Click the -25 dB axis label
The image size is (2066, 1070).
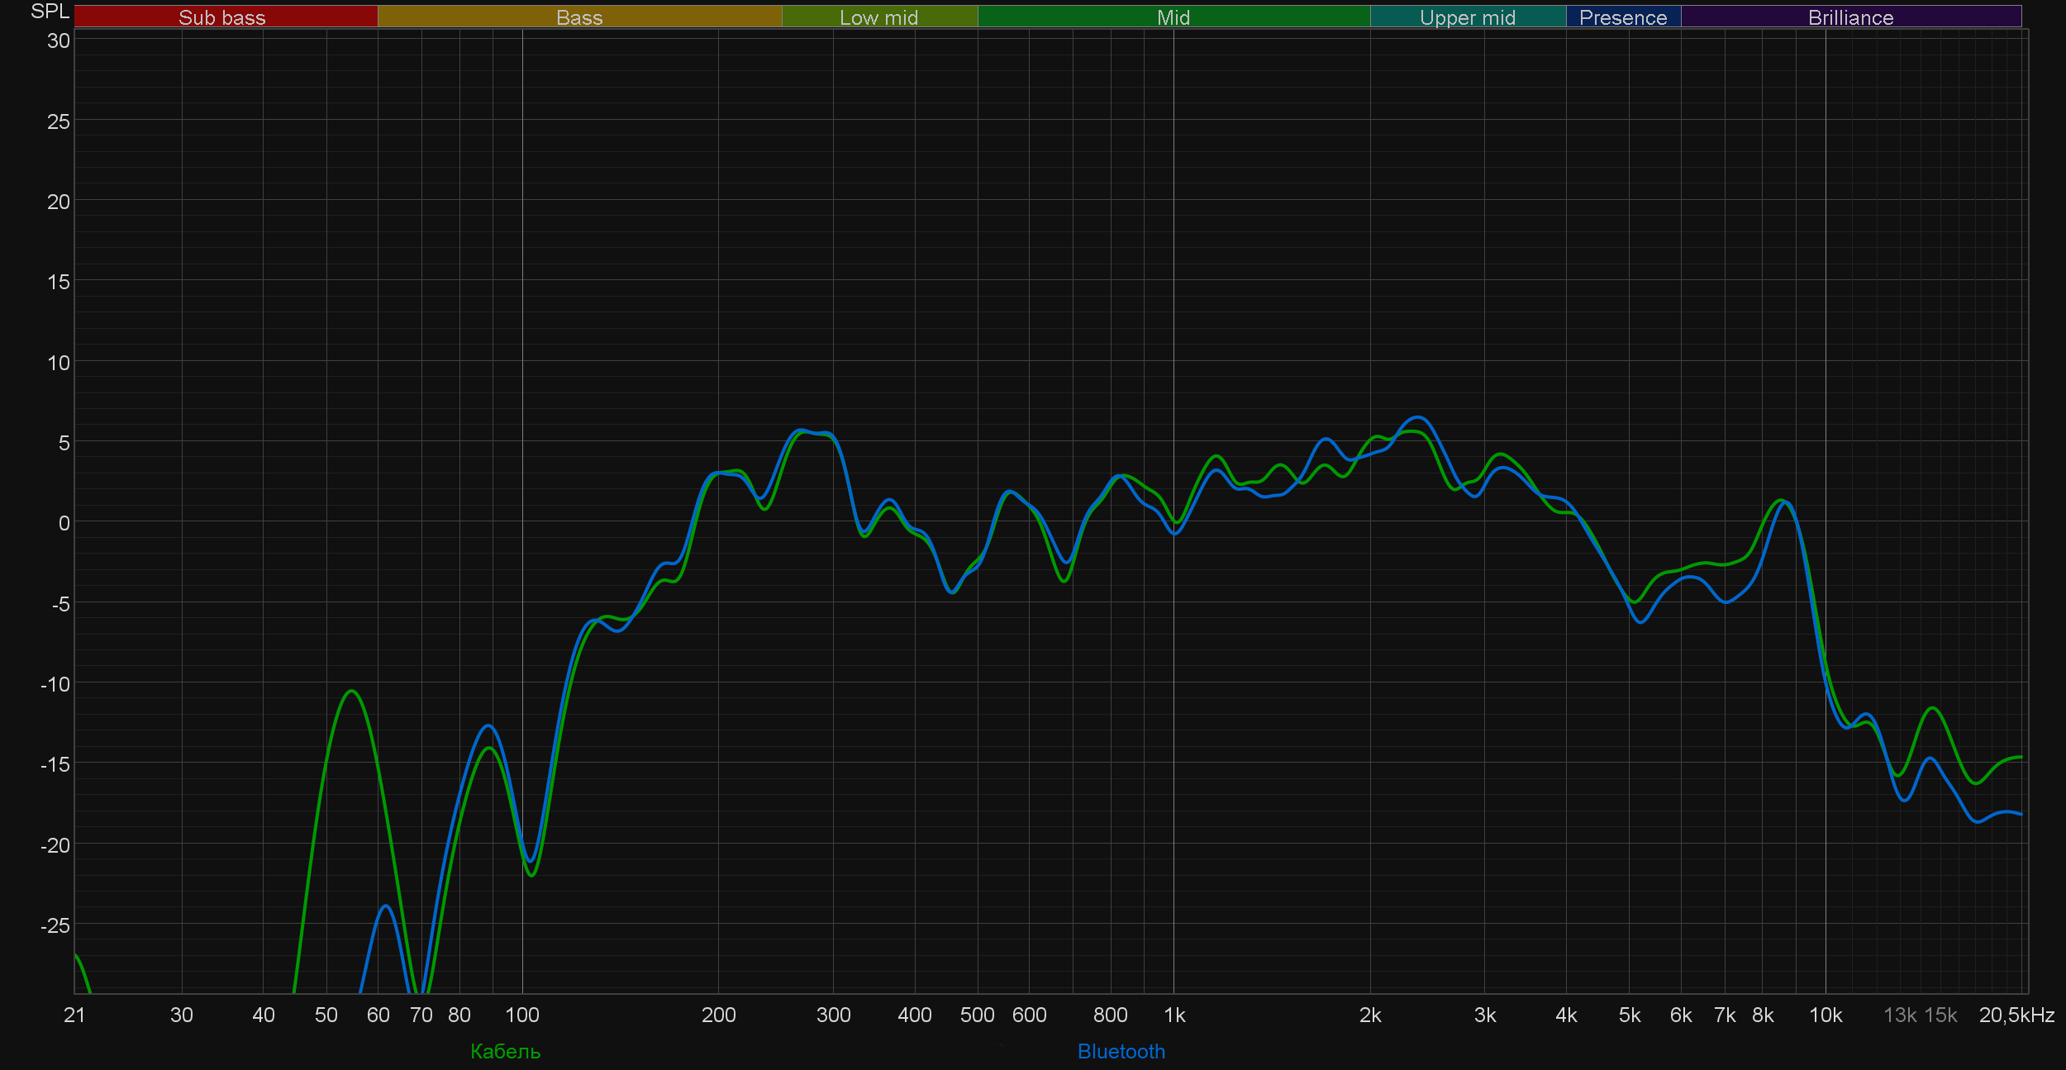tap(55, 925)
